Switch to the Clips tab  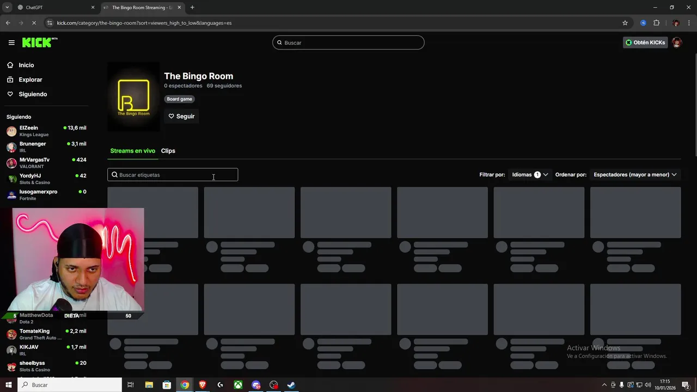coord(168,151)
